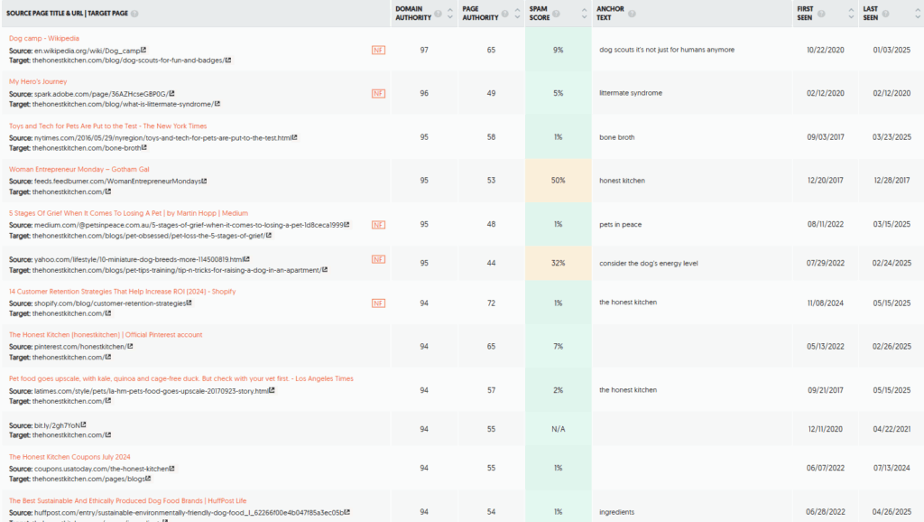
Task: Click help icon beside Spam Score header
Action: coord(556,14)
